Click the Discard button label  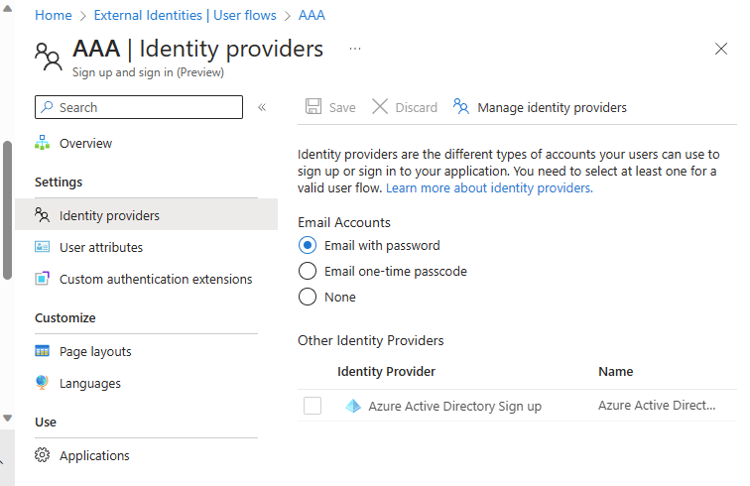point(416,108)
